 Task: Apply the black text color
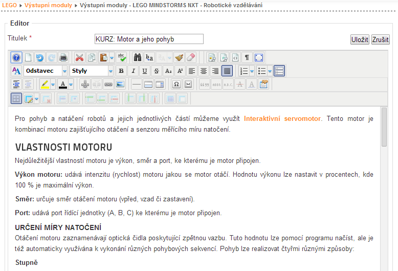coord(63,84)
